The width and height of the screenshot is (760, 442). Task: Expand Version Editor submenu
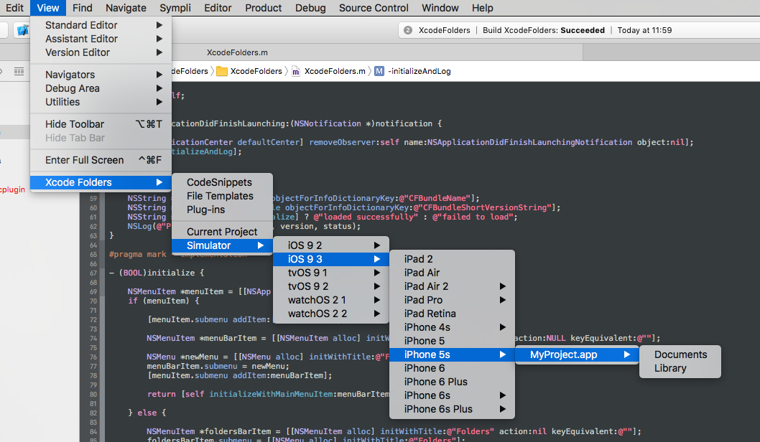[101, 52]
